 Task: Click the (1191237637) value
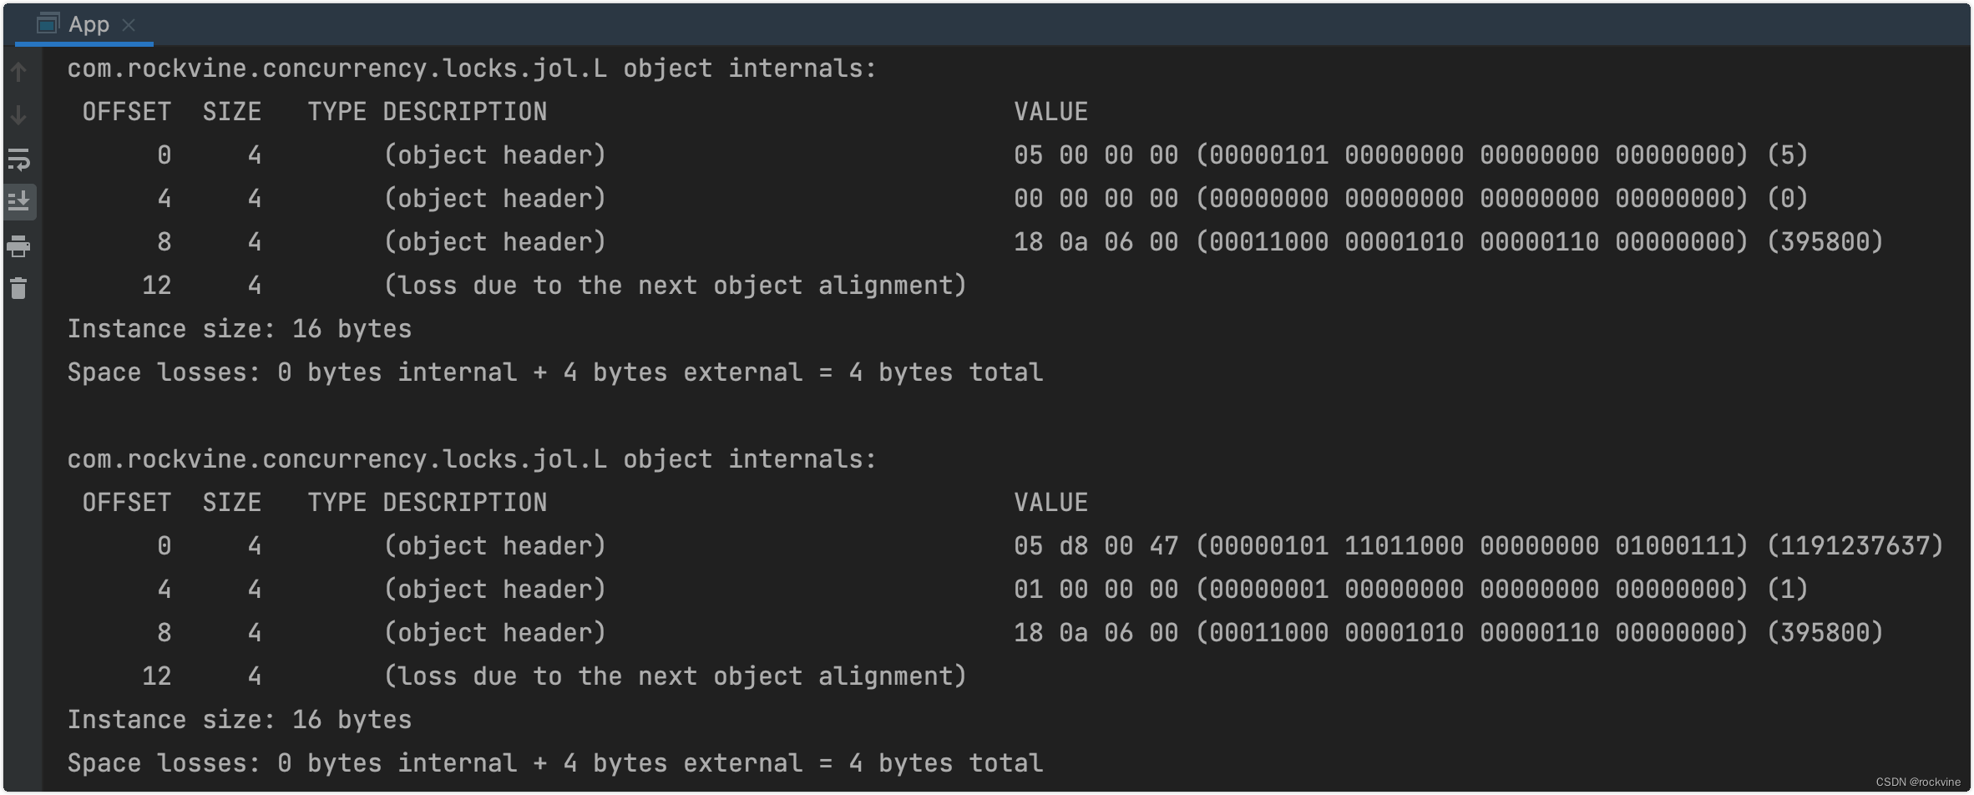tap(1855, 546)
